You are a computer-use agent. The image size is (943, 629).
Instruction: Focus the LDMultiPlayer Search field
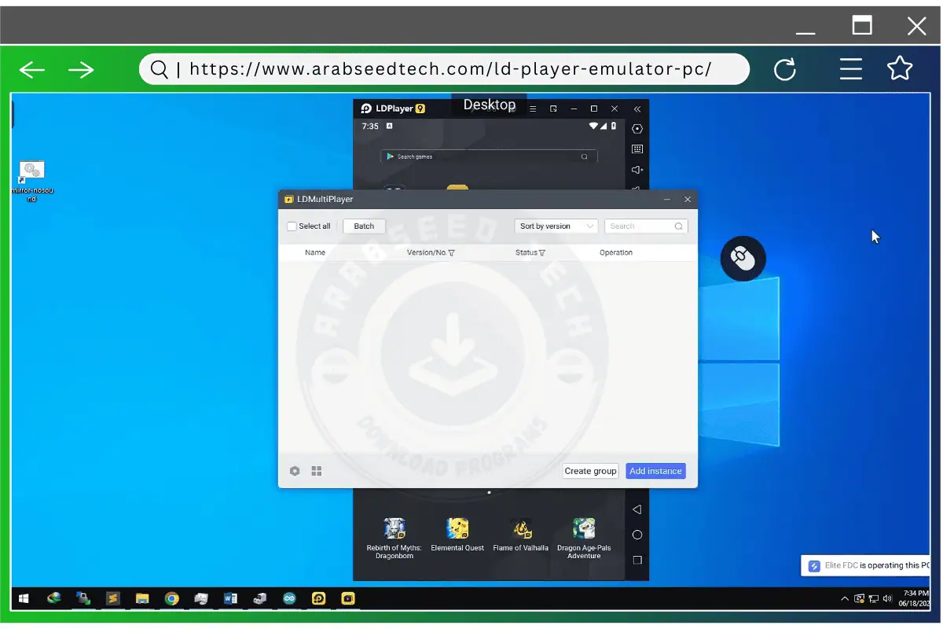click(640, 226)
